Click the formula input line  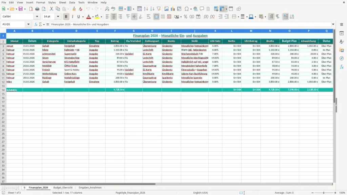click(190, 24)
